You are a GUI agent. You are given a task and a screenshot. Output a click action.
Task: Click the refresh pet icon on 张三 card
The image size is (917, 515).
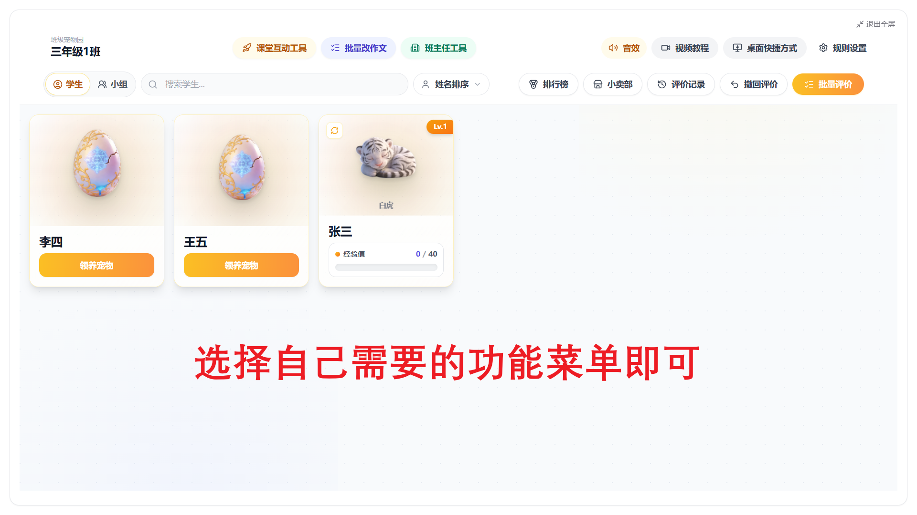tap(335, 131)
